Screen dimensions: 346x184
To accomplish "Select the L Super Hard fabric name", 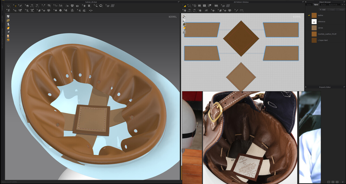I will [323, 40].
